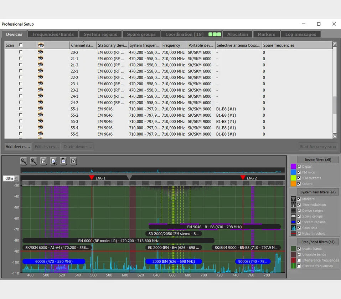Click the zoom in magnifier icon
Image resolution: width=341 pixels, height=299 pixels.
click(x=33, y=161)
